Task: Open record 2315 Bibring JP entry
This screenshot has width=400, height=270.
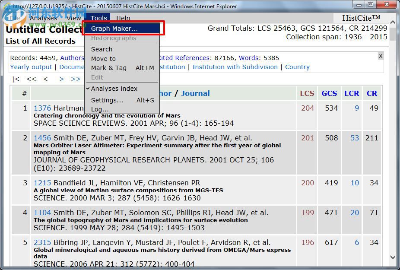Action: click(x=42, y=242)
